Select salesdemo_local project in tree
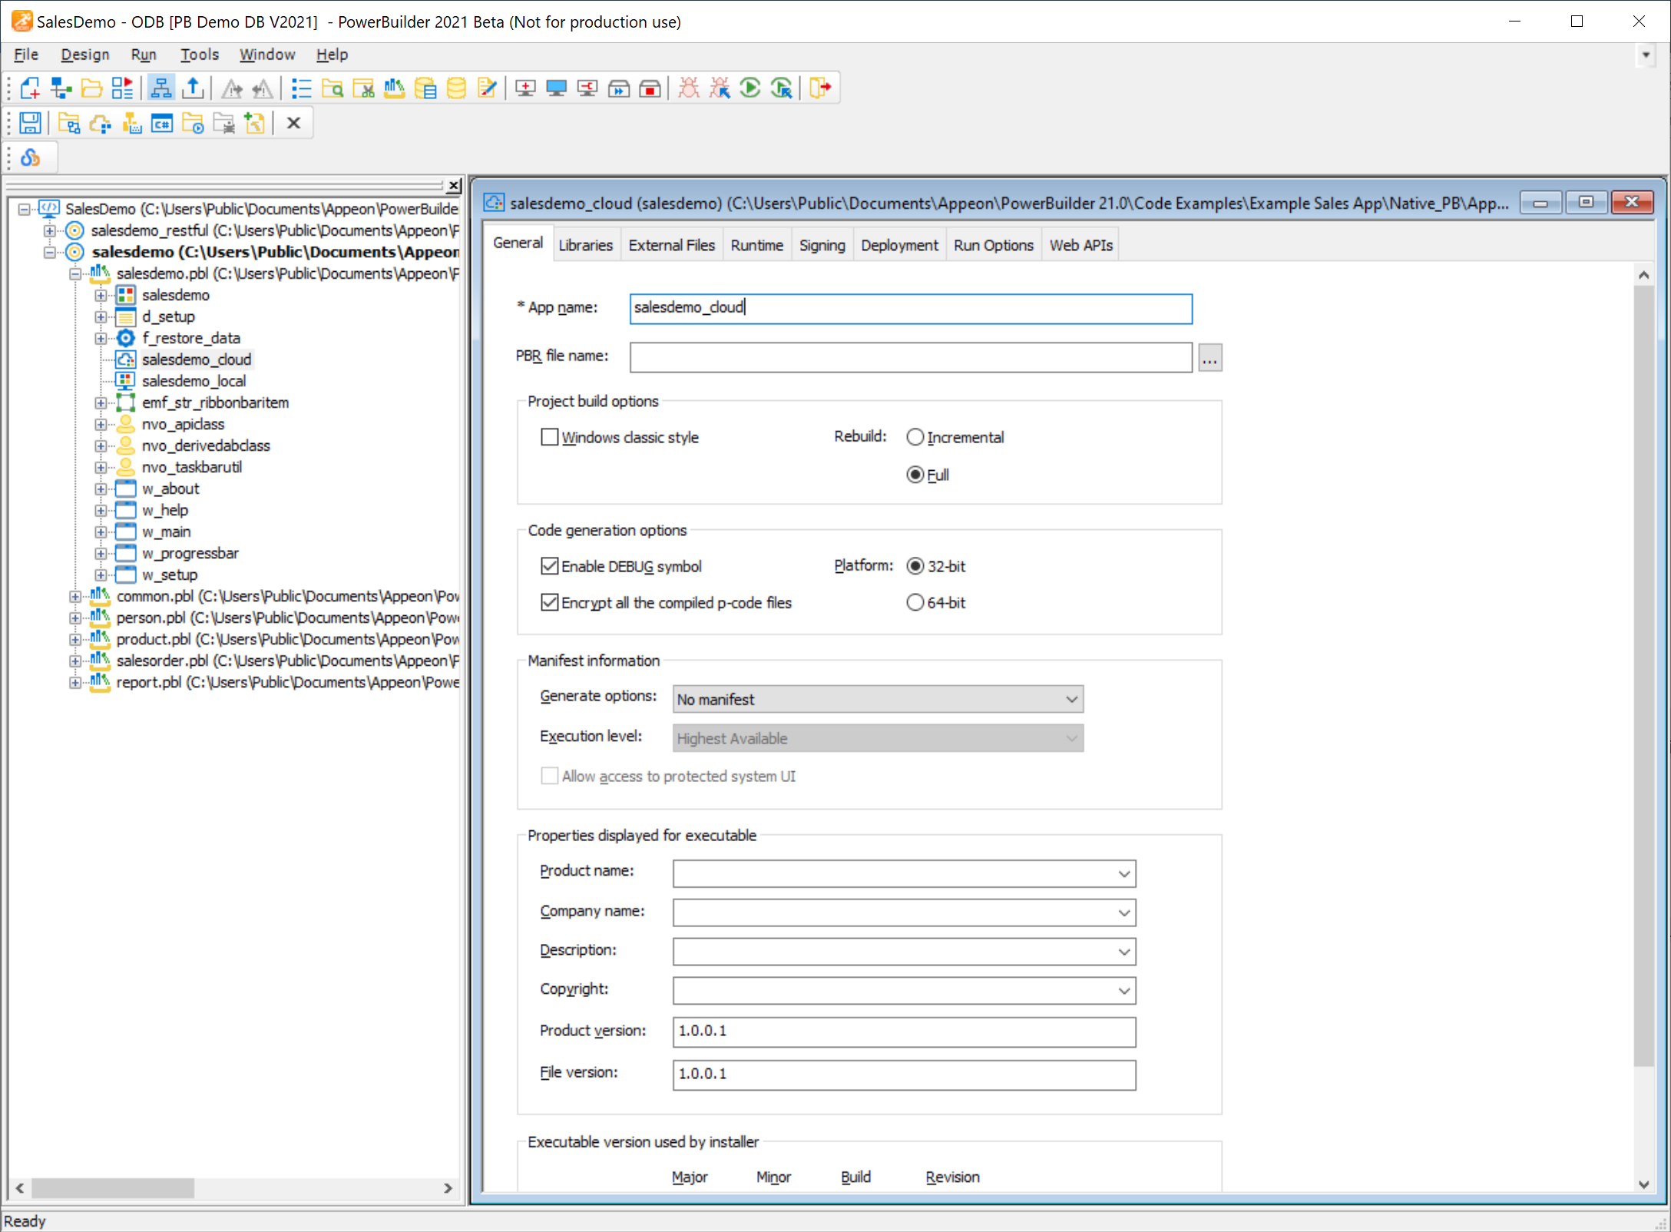Screen dimensions: 1671x1232 click(194, 381)
